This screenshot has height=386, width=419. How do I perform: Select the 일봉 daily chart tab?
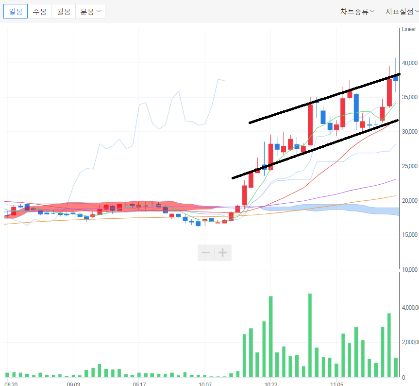click(x=16, y=12)
